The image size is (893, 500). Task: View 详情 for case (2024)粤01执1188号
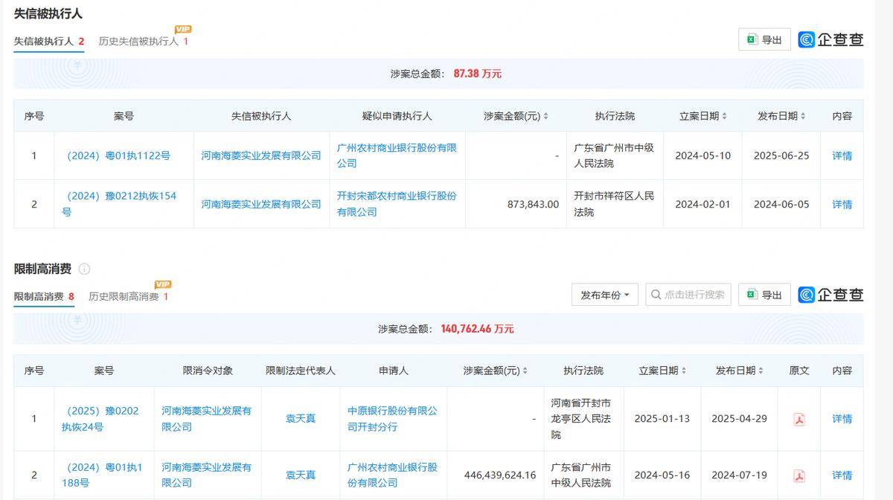(x=842, y=475)
